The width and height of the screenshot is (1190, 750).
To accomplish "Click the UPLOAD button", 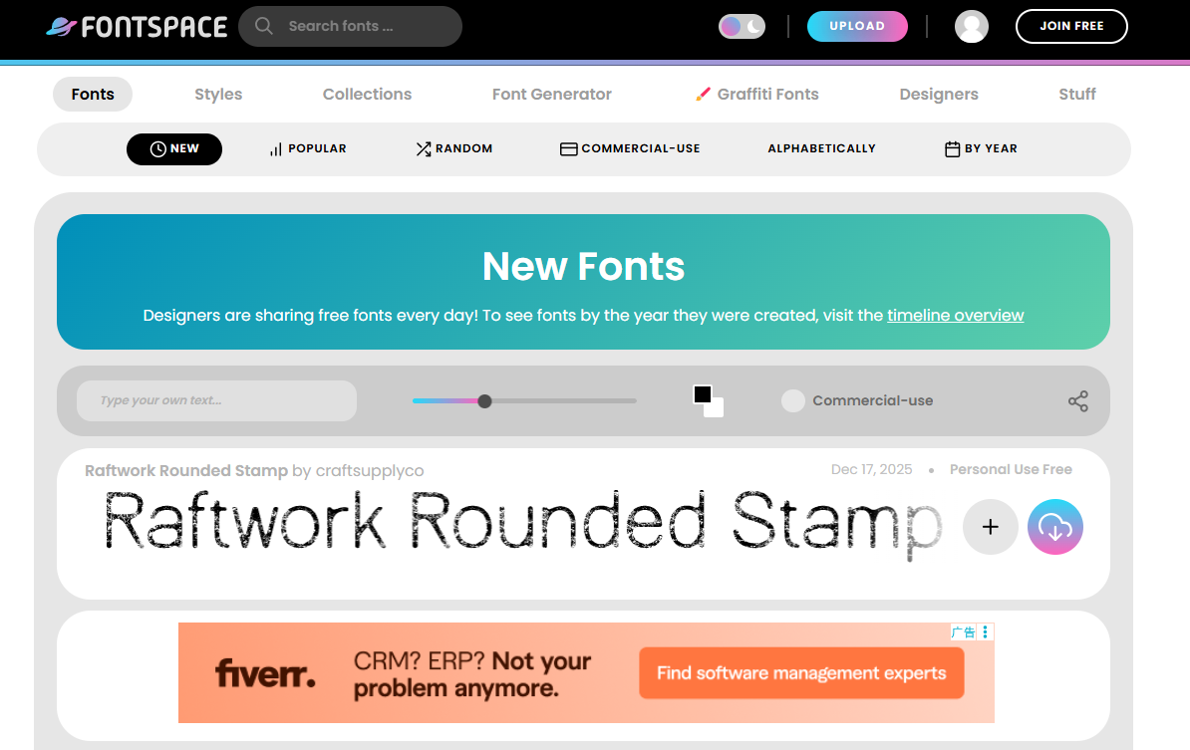I will click(856, 27).
